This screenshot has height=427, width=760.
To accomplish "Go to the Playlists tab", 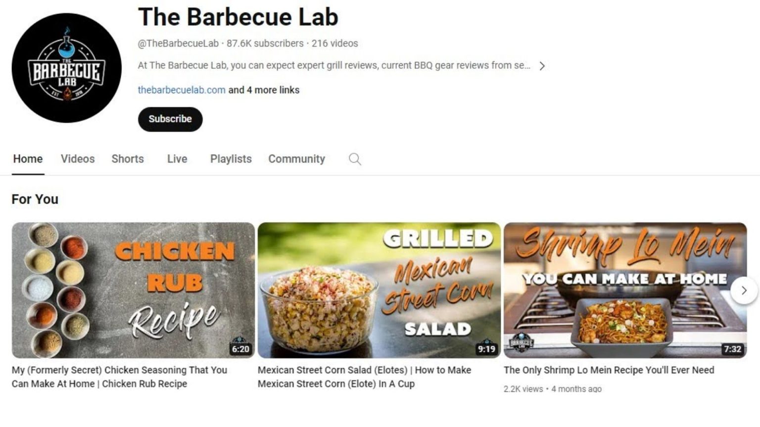I will [x=231, y=159].
